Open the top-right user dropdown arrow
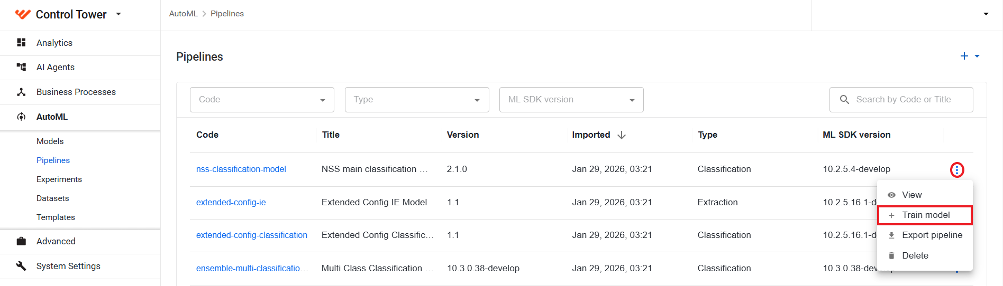This screenshot has height=286, width=1003. tap(986, 14)
